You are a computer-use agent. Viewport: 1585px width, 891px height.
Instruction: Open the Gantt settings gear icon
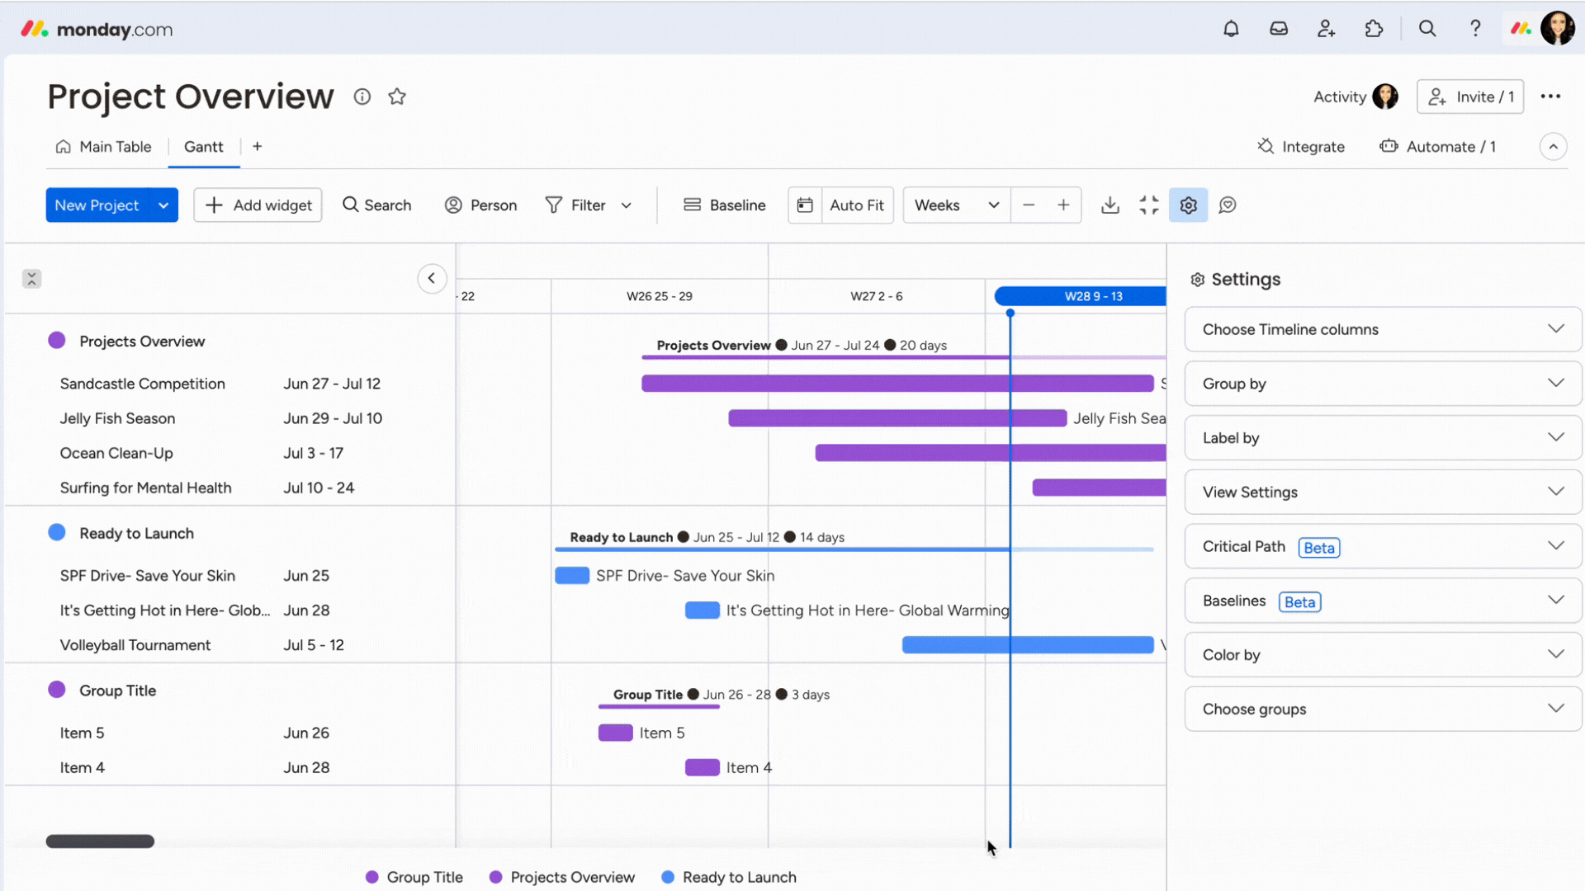pos(1189,205)
